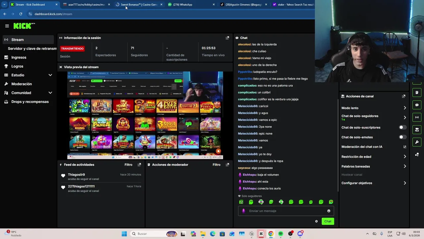This screenshot has width=424, height=239.
Task: Open the hamburger menu beside the Kick logo
Action: (x=7, y=26)
